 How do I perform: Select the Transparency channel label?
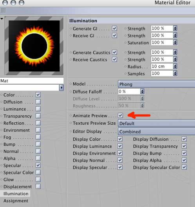click(18, 116)
